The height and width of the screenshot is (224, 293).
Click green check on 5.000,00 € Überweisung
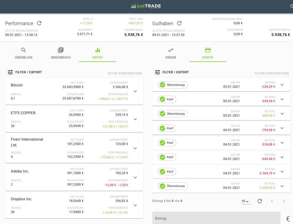pos(162,186)
